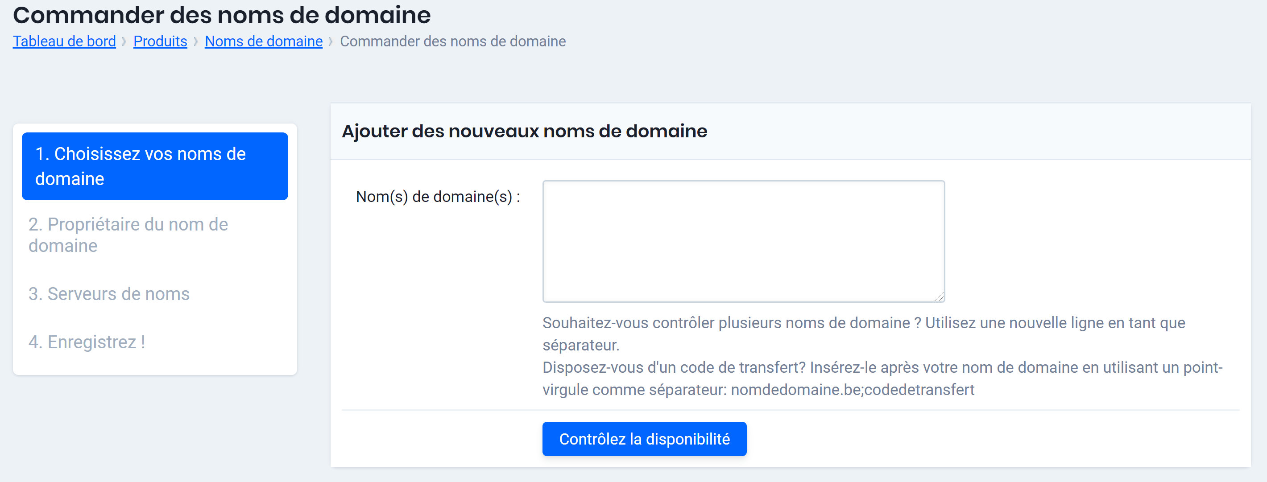Viewport: 1267px width, 482px height.
Task: Navigate to "Produits" via breadcrumb
Action: [x=160, y=41]
